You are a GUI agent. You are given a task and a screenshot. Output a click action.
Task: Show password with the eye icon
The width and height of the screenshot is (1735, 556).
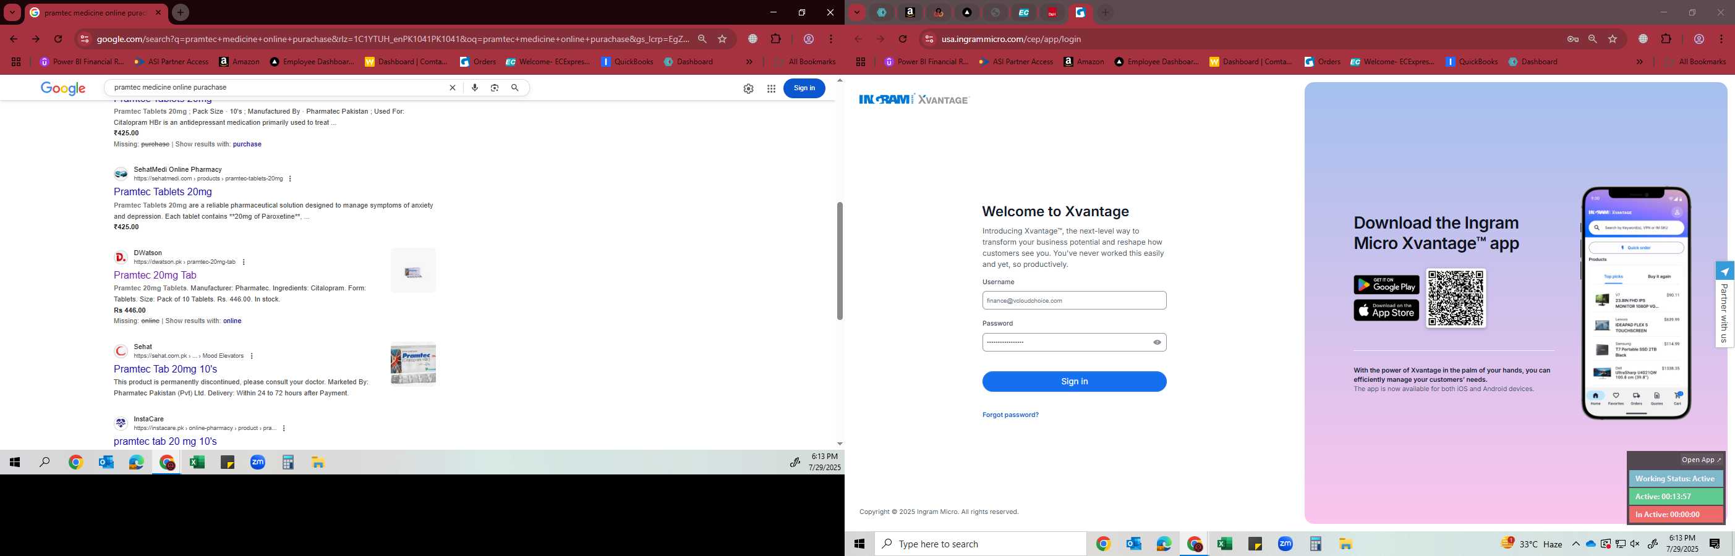coord(1157,342)
